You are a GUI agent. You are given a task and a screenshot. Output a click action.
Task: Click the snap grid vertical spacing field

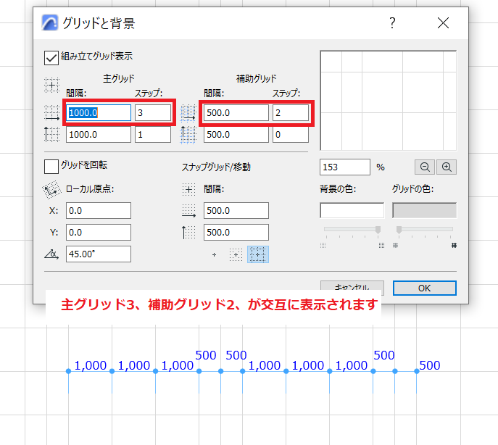click(236, 232)
